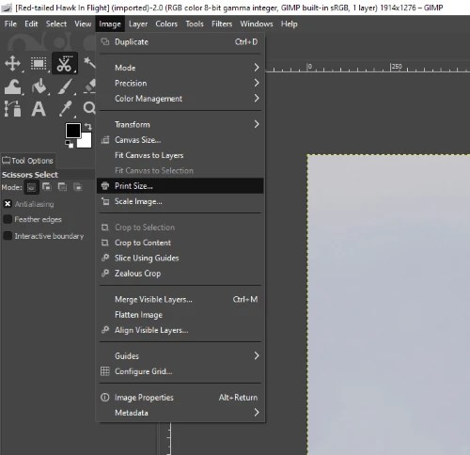The width and height of the screenshot is (470, 455).
Task: Switch to the Tool Options tab
Action: click(x=28, y=161)
